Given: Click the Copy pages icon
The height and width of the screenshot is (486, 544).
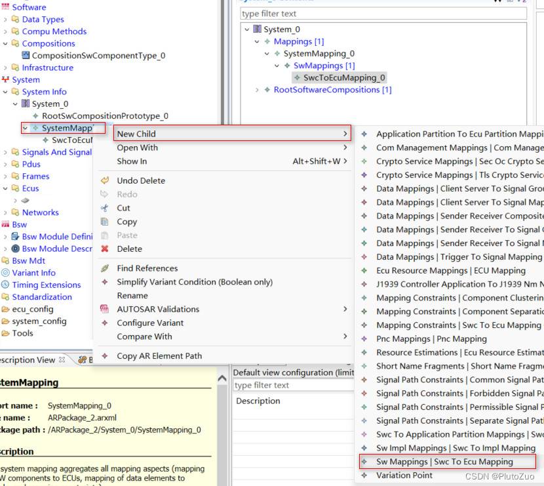Looking at the screenshot, I should coord(104,222).
